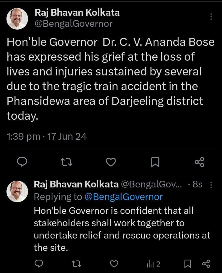Open Raj Bhavan Kolkata name in reply
The height and width of the screenshot is (273, 222).
pos(76,184)
